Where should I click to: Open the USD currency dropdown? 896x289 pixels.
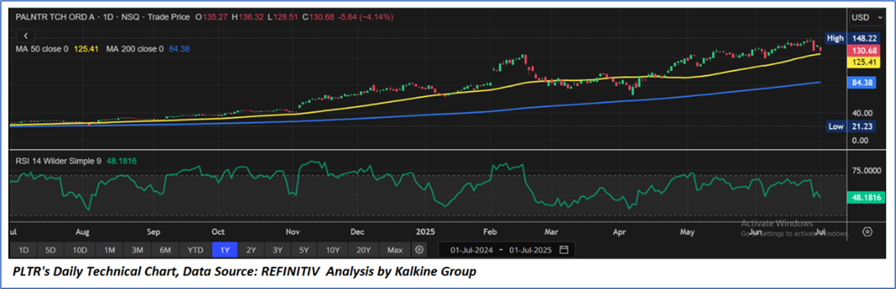[x=868, y=17]
